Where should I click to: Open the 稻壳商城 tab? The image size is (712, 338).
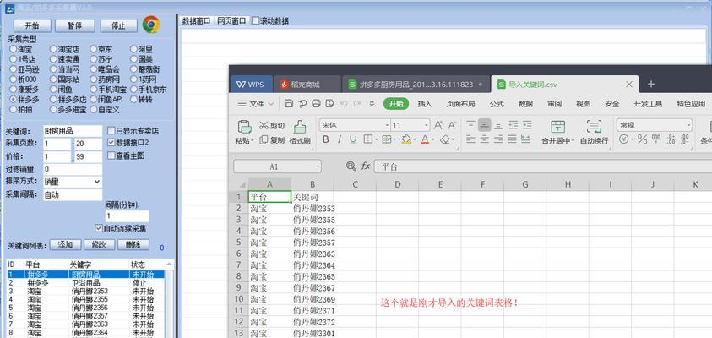coord(307,84)
